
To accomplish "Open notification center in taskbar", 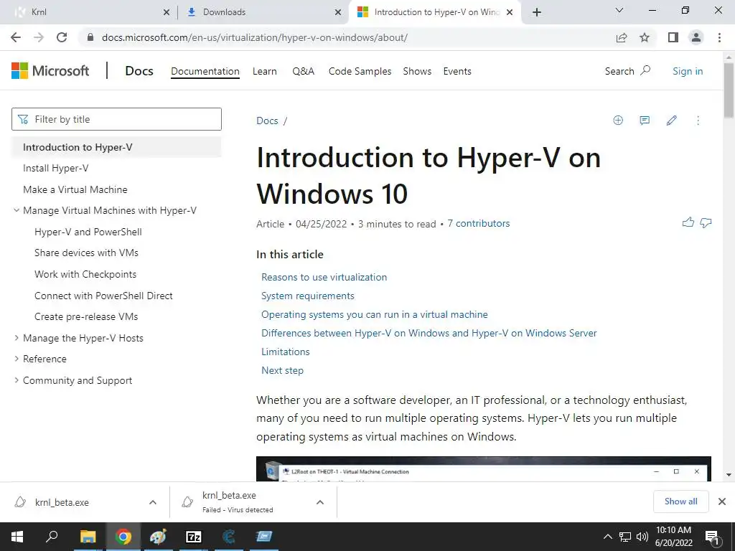I will pyautogui.click(x=713, y=537).
